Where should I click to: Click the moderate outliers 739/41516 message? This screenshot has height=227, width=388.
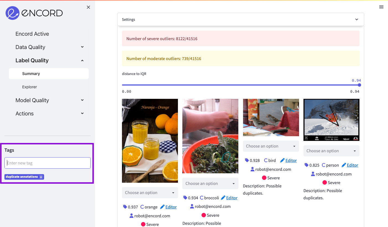pos(241,58)
